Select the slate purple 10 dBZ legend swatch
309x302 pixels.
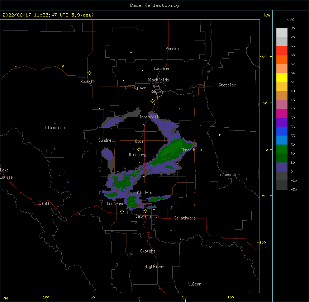[282, 167]
